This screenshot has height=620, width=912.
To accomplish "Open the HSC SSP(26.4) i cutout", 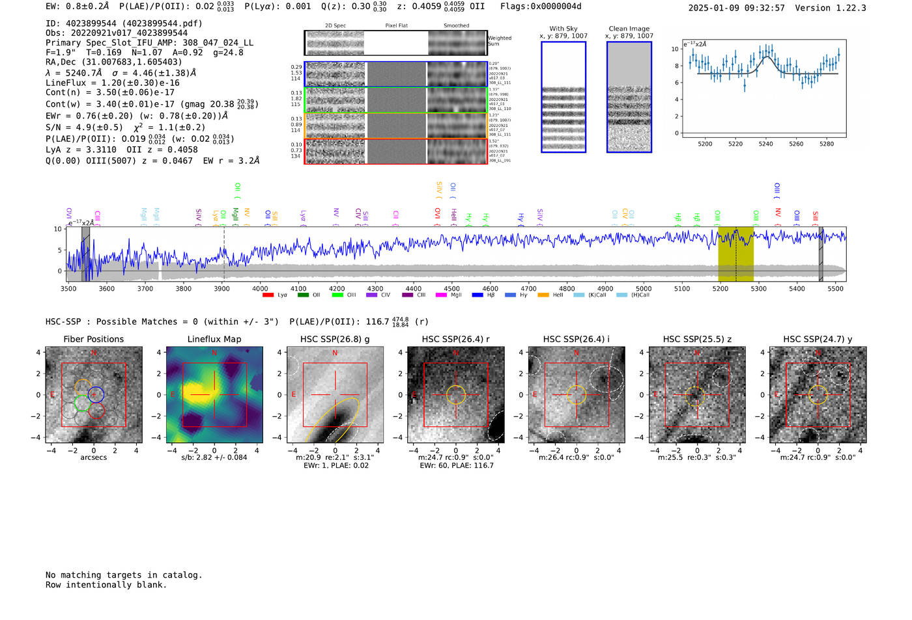I will tap(577, 395).
